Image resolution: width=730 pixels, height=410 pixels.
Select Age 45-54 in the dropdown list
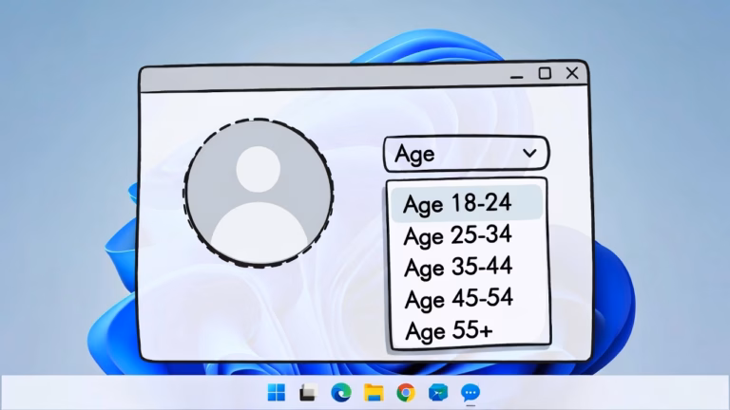[x=458, y=298]
